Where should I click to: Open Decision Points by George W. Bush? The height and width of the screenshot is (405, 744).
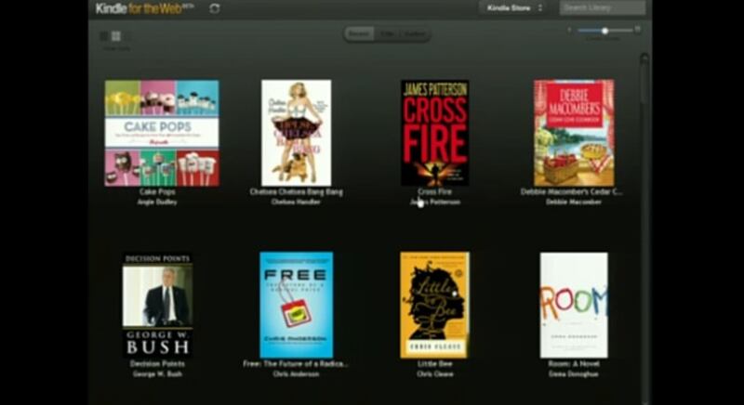coord(157,305)
